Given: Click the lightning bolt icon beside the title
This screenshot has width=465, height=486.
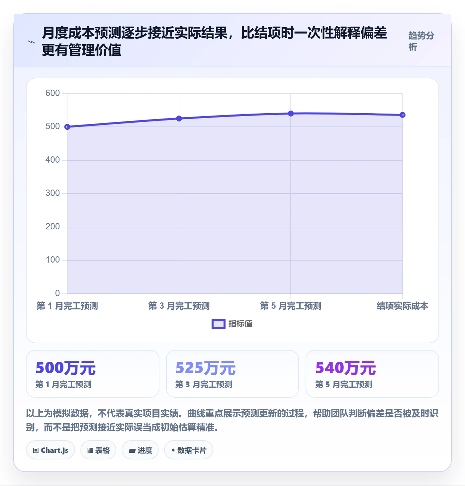Looking at the screenshot, I should (x=32, y=42).
